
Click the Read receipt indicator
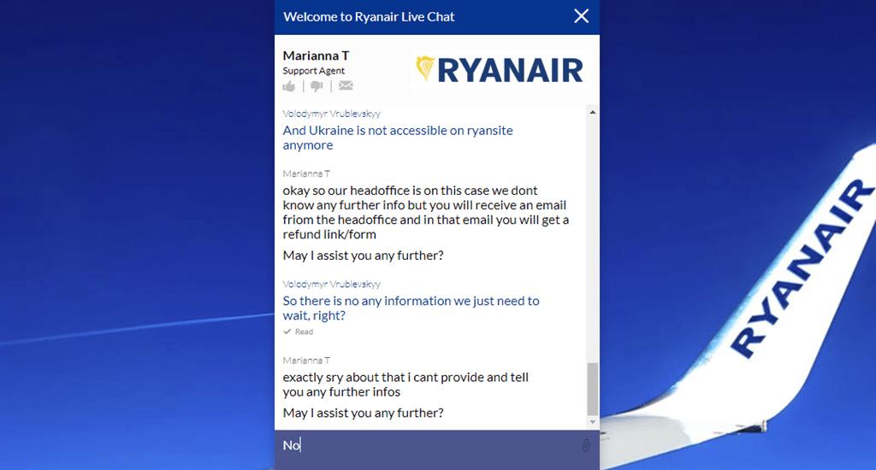click(x=299, y=332)
